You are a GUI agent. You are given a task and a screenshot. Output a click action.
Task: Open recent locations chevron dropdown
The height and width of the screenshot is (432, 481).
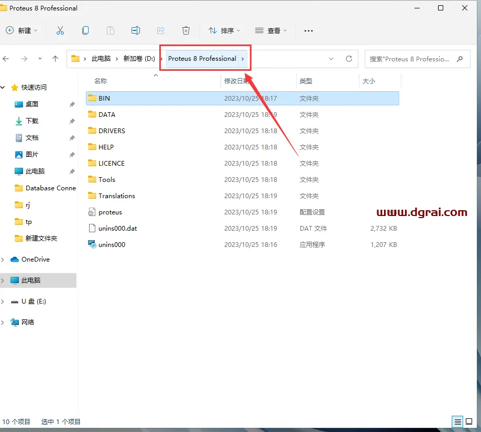click(x=40, y=58)
